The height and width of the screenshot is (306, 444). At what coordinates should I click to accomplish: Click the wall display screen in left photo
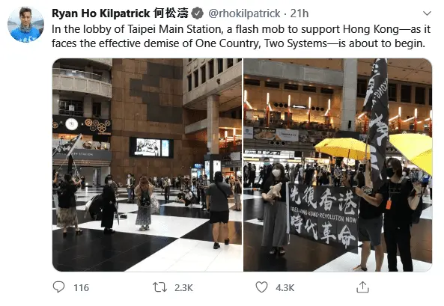click(151, 147)
